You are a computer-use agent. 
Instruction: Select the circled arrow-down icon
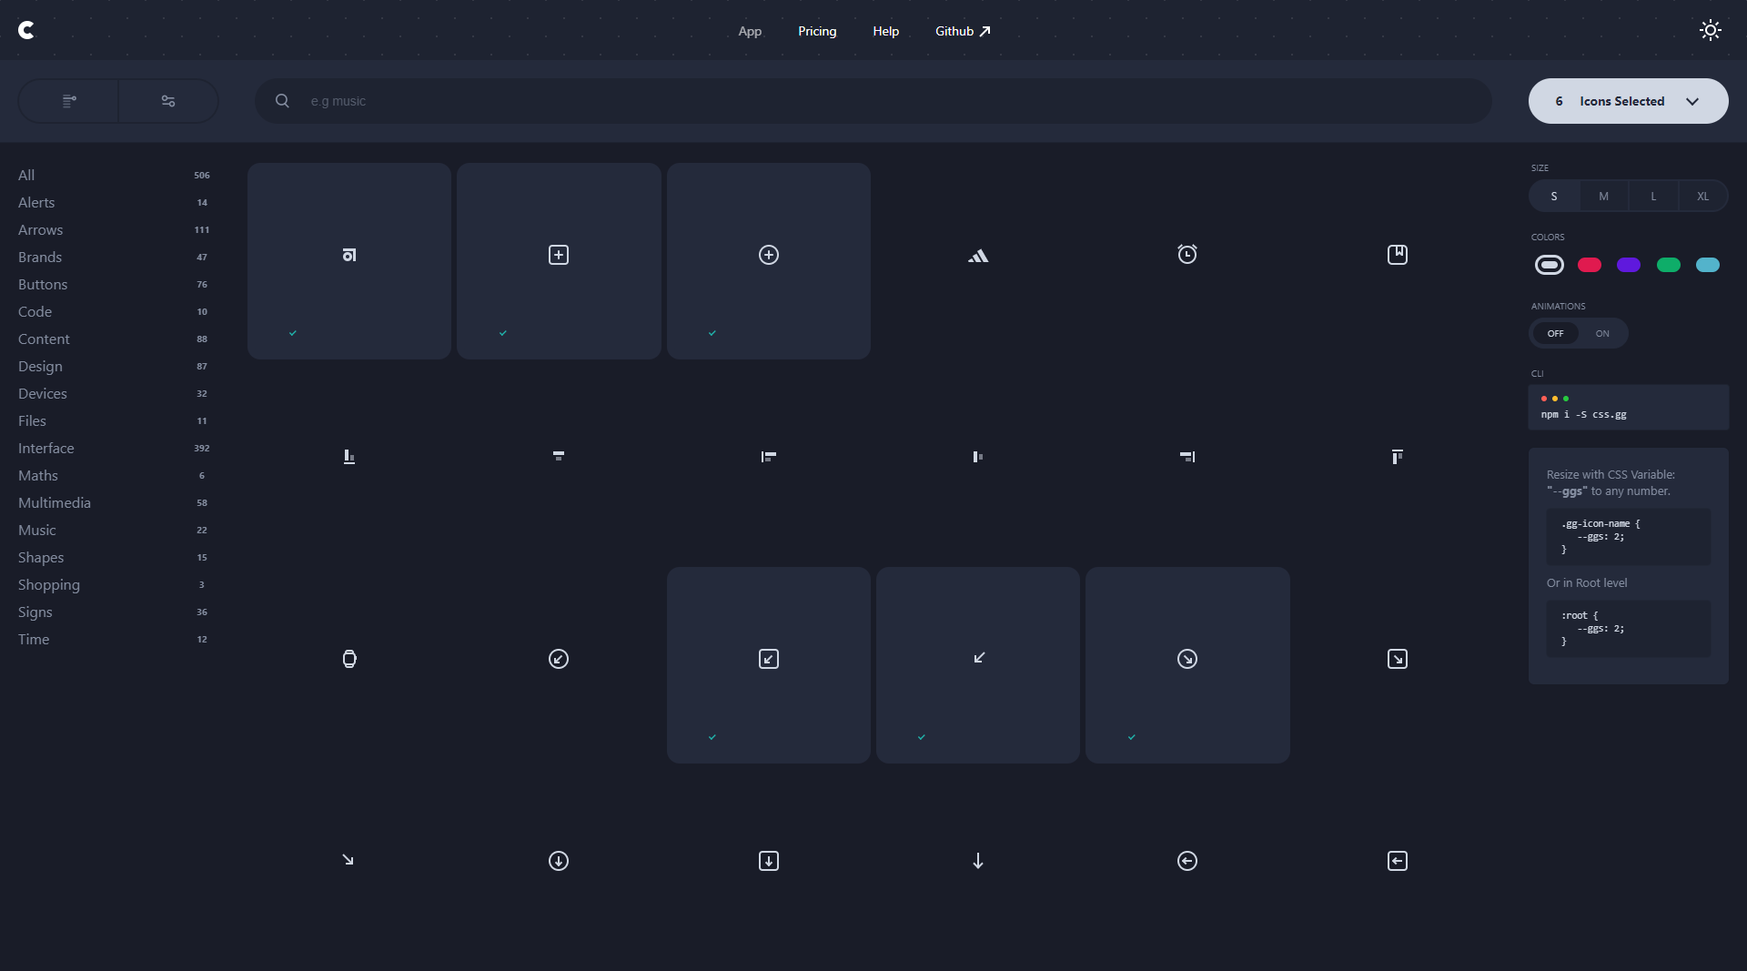tap(559, 861)
